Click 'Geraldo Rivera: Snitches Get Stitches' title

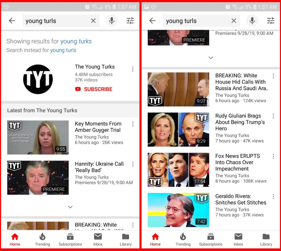tap(241, 199)
